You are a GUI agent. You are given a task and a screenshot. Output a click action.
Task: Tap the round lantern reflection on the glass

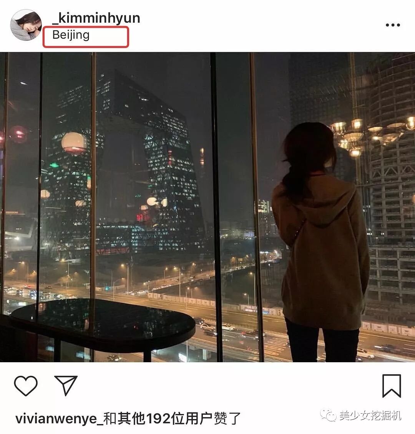(74, 143)
